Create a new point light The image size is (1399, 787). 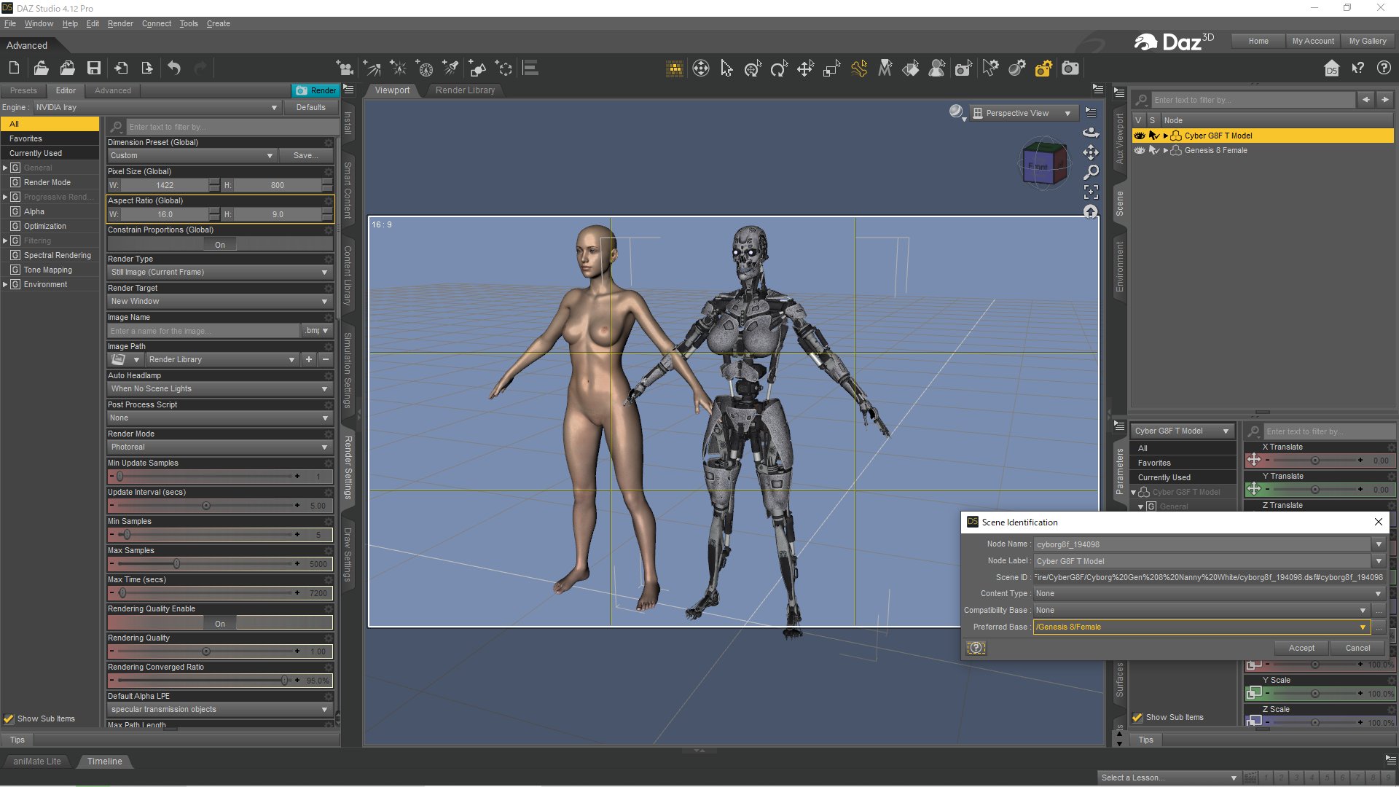click(x=398, y=68)
